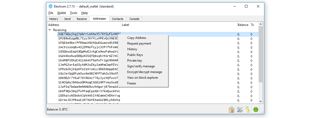311x118 pixels.
Task: Click the Tx count of the 1QE7GQuj row
Action: (251, 34)
